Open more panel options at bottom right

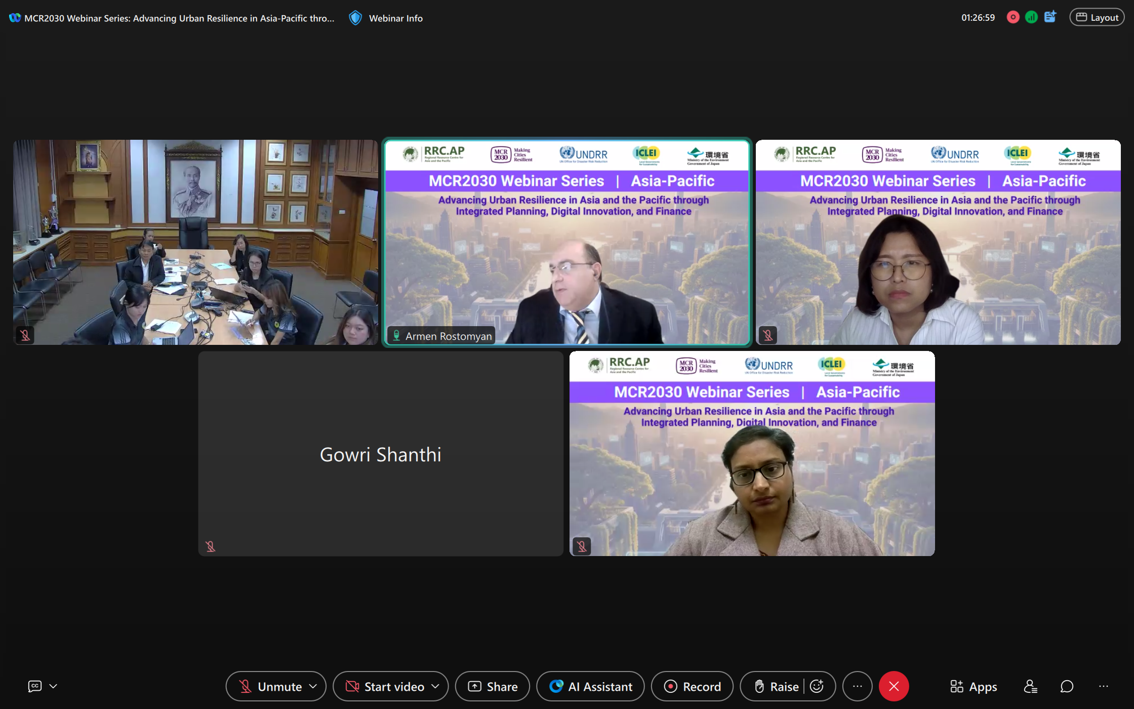1104,686
